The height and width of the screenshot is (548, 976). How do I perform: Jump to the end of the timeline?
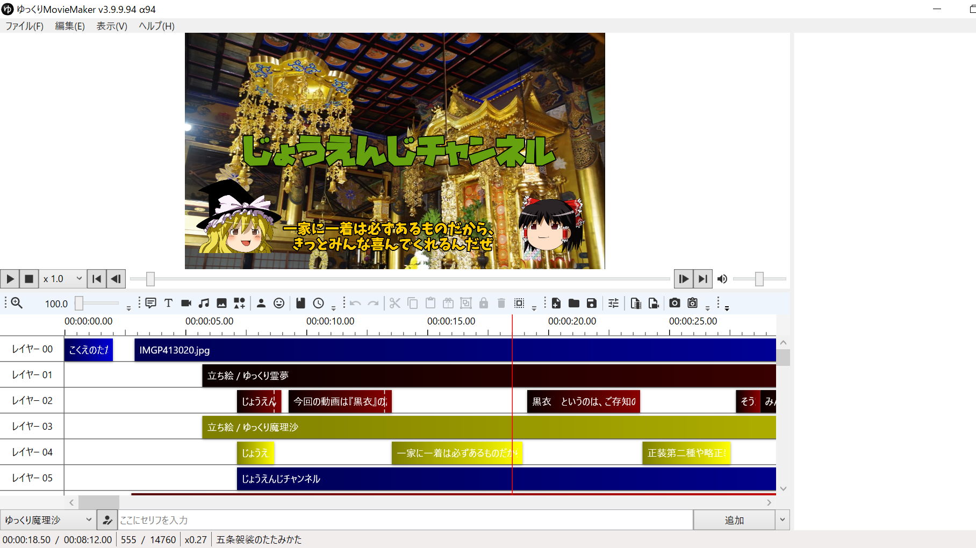click(x=702, y=279)
